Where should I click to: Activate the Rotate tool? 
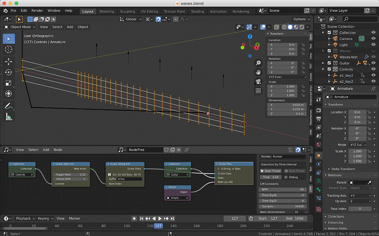tap(9, 72)
